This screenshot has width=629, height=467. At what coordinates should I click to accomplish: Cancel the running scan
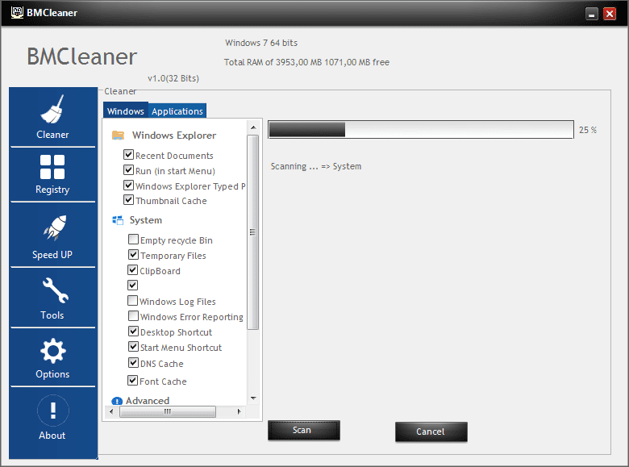[x=431, y=432]
